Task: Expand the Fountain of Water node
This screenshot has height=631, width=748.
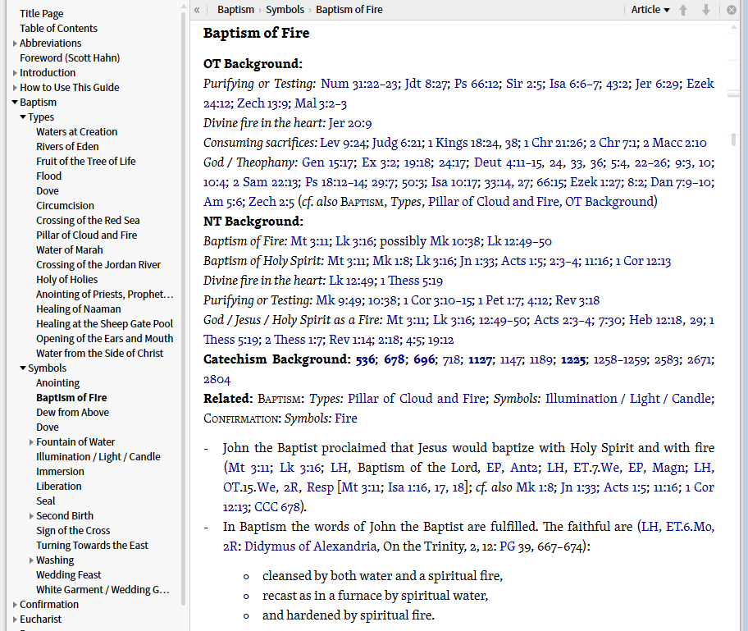Action: (x=31, y=442)
